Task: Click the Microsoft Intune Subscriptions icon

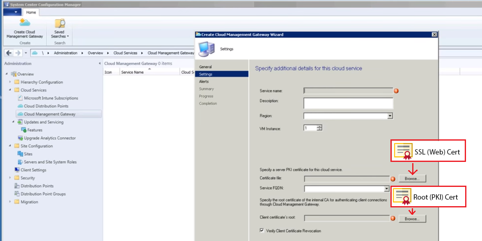Action: pyautogui.click(x=20, y=98)
